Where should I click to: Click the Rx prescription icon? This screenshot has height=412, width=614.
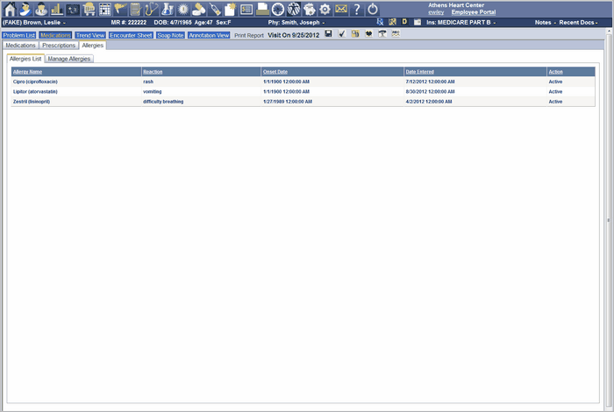(380, 21)
